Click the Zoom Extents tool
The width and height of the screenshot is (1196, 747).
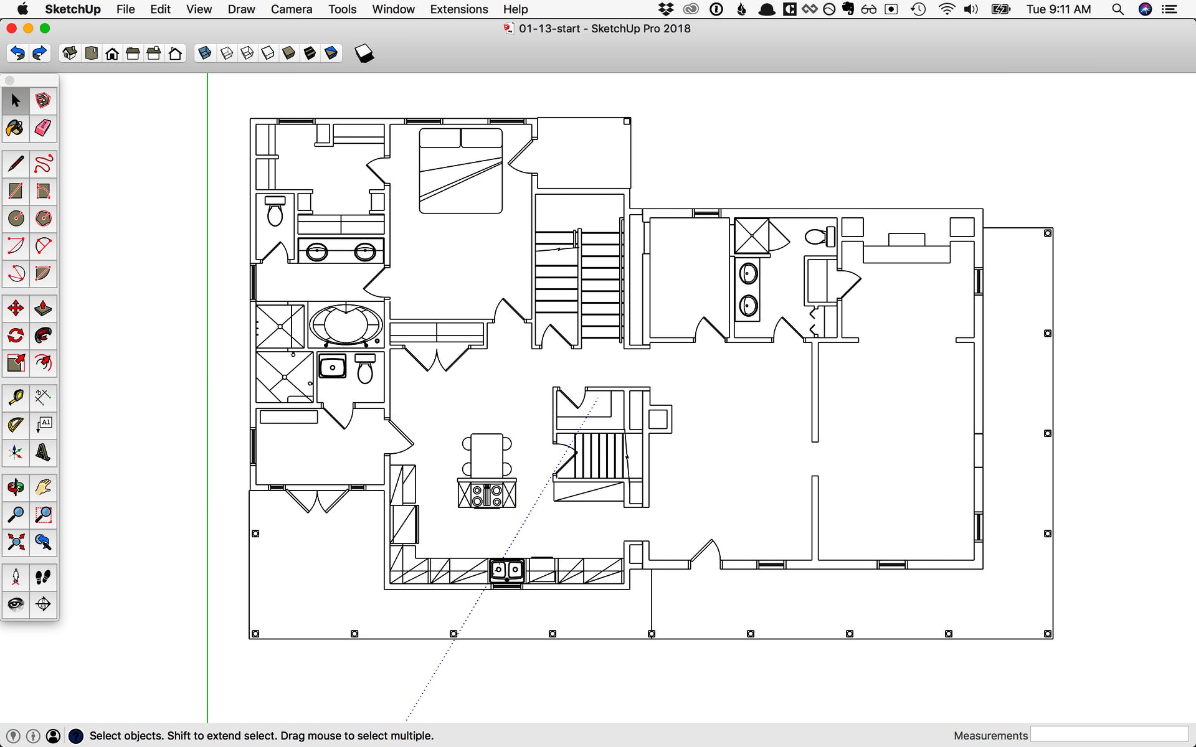16,542
